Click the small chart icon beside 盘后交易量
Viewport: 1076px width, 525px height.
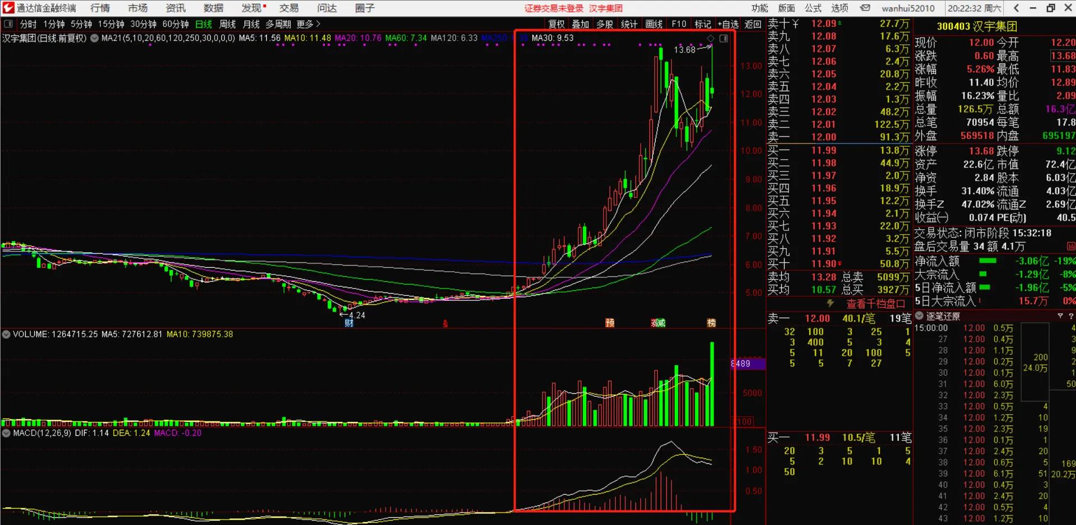[x=1070, y=247]
